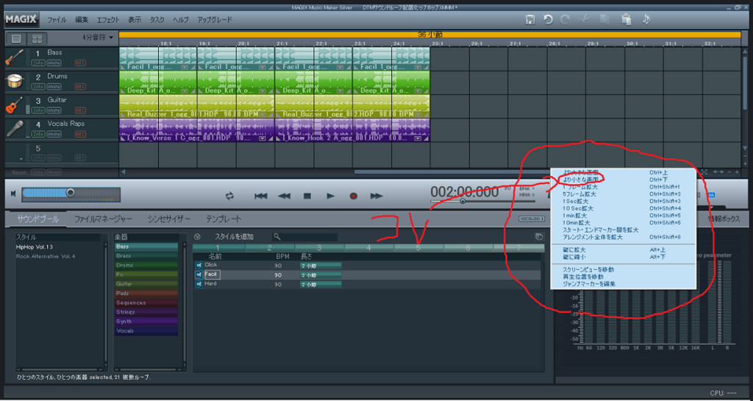Click the music note icon in toolbar
Viewport: 753px width, 401px height.
646,20
